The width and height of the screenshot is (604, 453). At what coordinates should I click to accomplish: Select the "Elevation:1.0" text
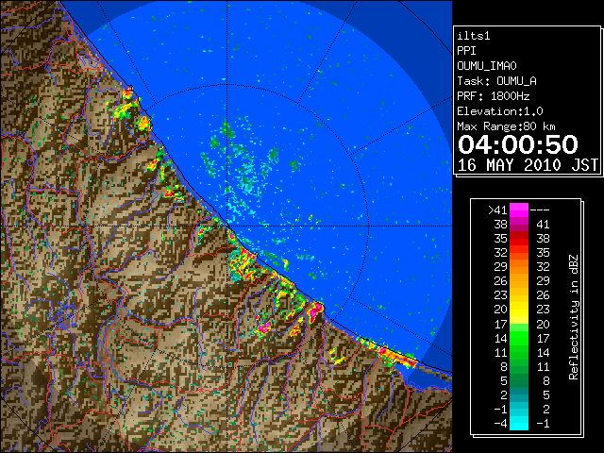500,111
